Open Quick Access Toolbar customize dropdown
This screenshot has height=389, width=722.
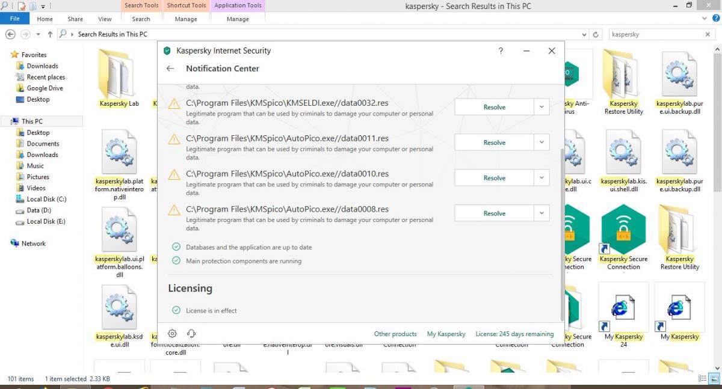[43, 7]
